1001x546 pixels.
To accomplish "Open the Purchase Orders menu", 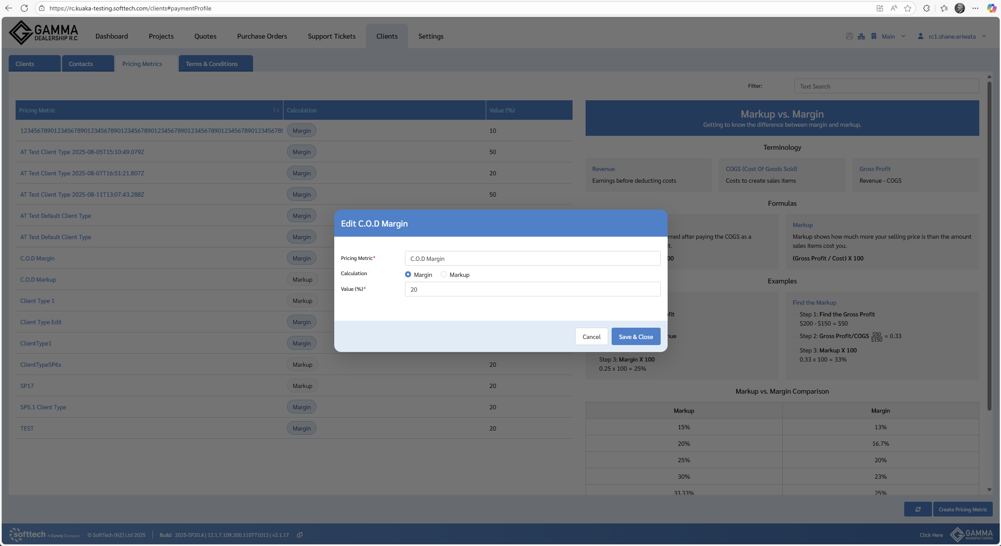I will 262,36.
